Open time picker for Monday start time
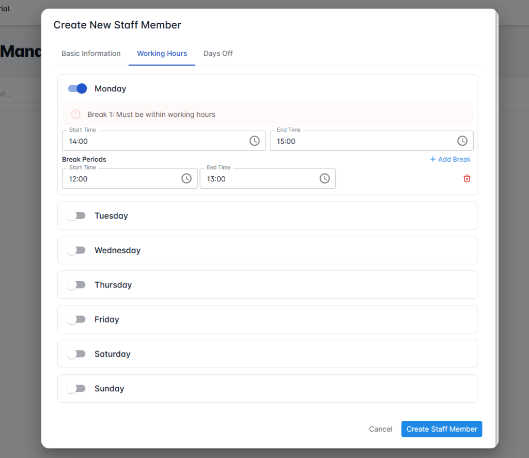The height and width of the screenshot is (458, 529). tap(254, 141)
